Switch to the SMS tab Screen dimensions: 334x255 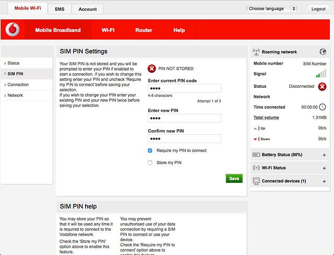(59, 9)
